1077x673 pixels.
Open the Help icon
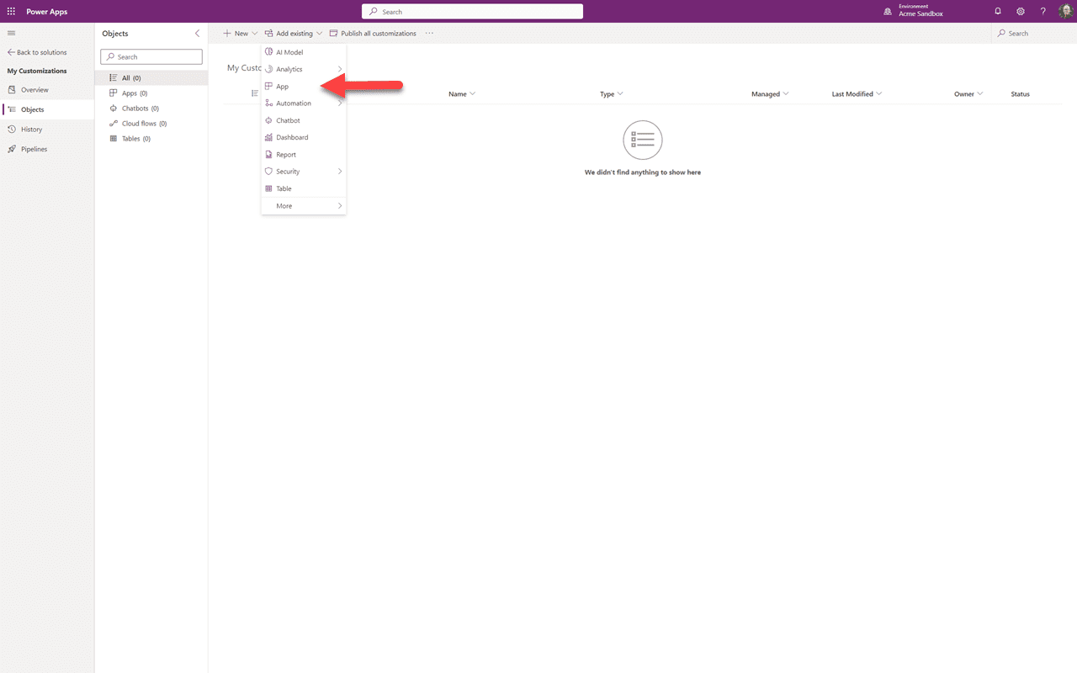1043,11
